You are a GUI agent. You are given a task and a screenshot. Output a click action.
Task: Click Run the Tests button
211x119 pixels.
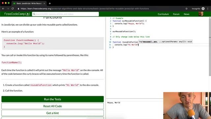[x=52, y=99]
